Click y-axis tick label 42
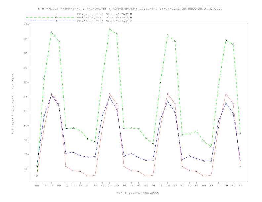 tap(26, 24)
